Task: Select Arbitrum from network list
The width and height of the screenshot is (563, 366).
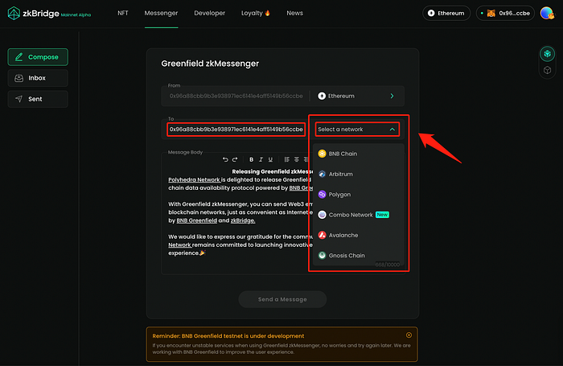Action: tap(359, 175)
